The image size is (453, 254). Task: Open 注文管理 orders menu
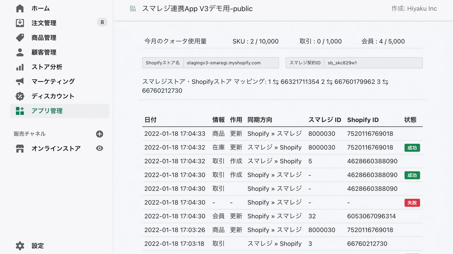coord(44,23)
